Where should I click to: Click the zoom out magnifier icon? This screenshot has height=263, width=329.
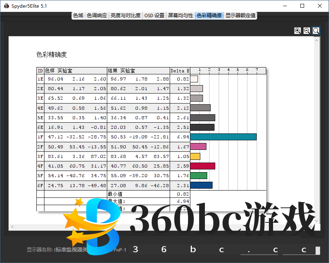307,31
